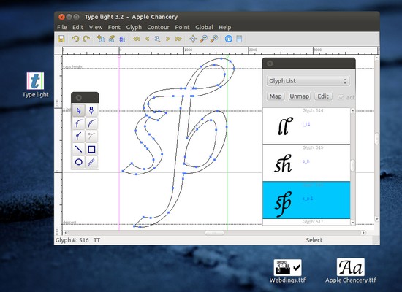
Task: Click the Save font icon in toolbar
Action: 61,39
